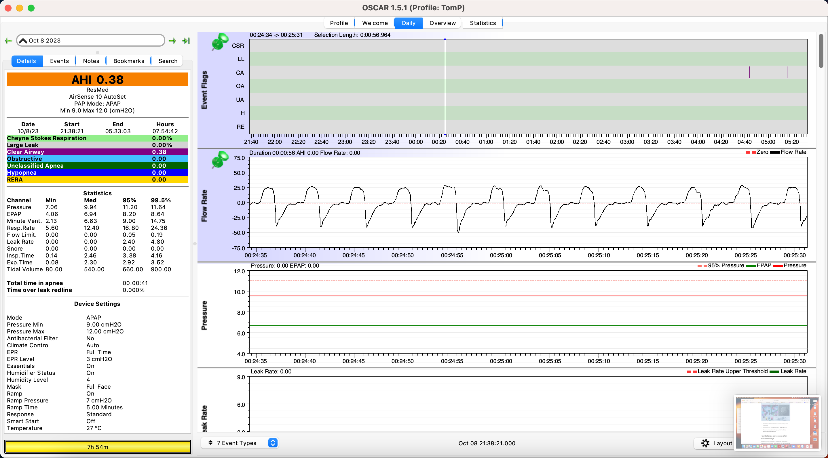Select the Statistics tab
This screenshot has height=458, width=828.
tap(483, 22)
